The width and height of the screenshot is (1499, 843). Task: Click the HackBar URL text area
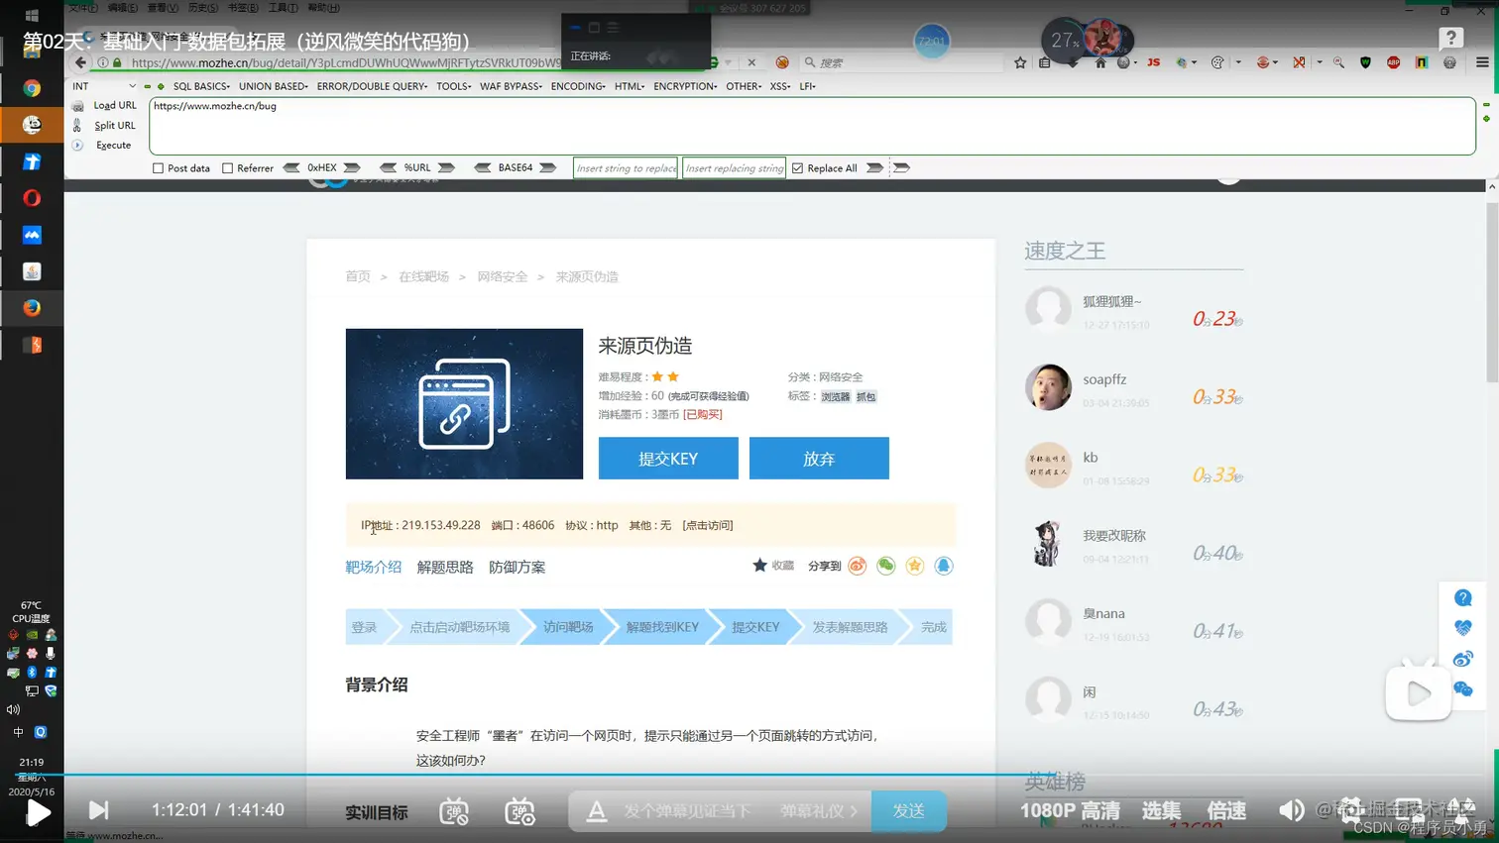click(812, 126)
